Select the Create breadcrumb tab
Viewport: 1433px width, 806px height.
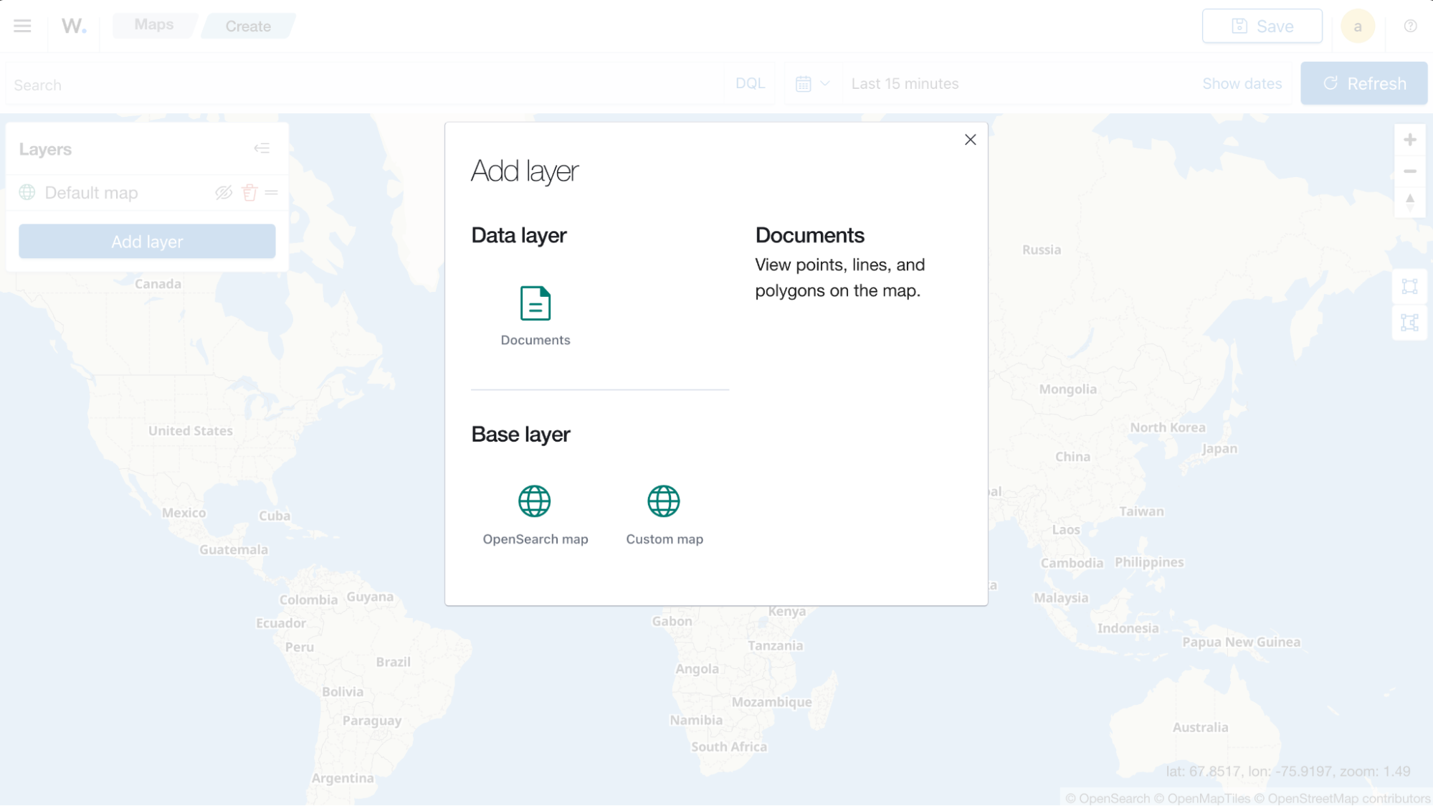tap(248, 26)
